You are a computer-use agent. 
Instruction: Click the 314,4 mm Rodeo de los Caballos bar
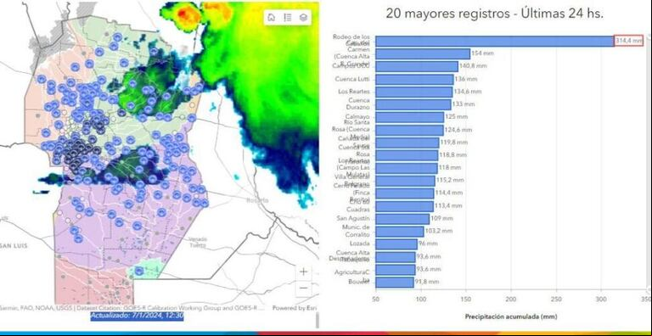click(495, 42)
